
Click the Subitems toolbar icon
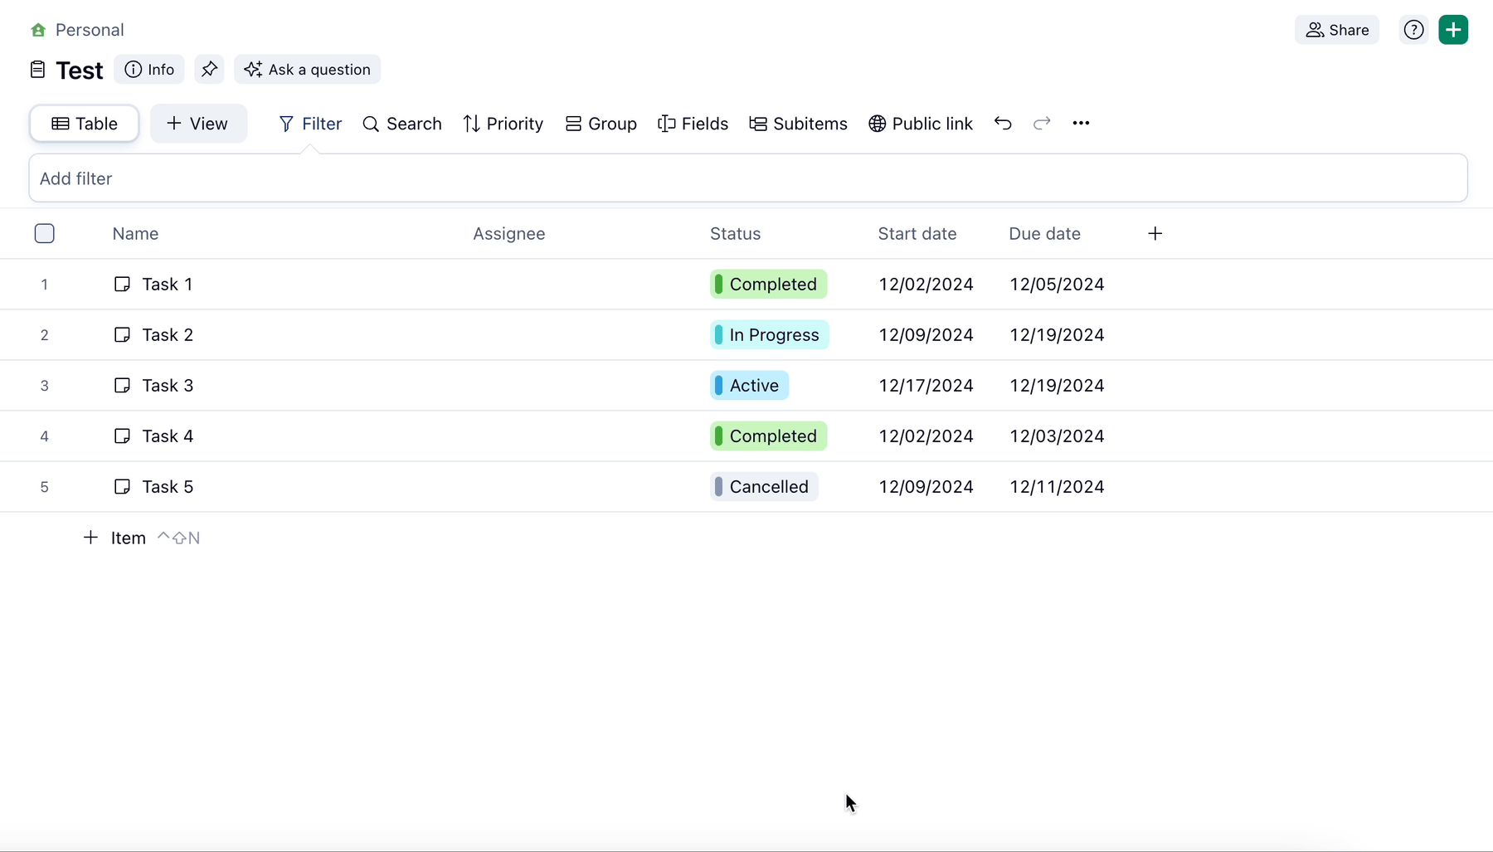coord(798,124)
